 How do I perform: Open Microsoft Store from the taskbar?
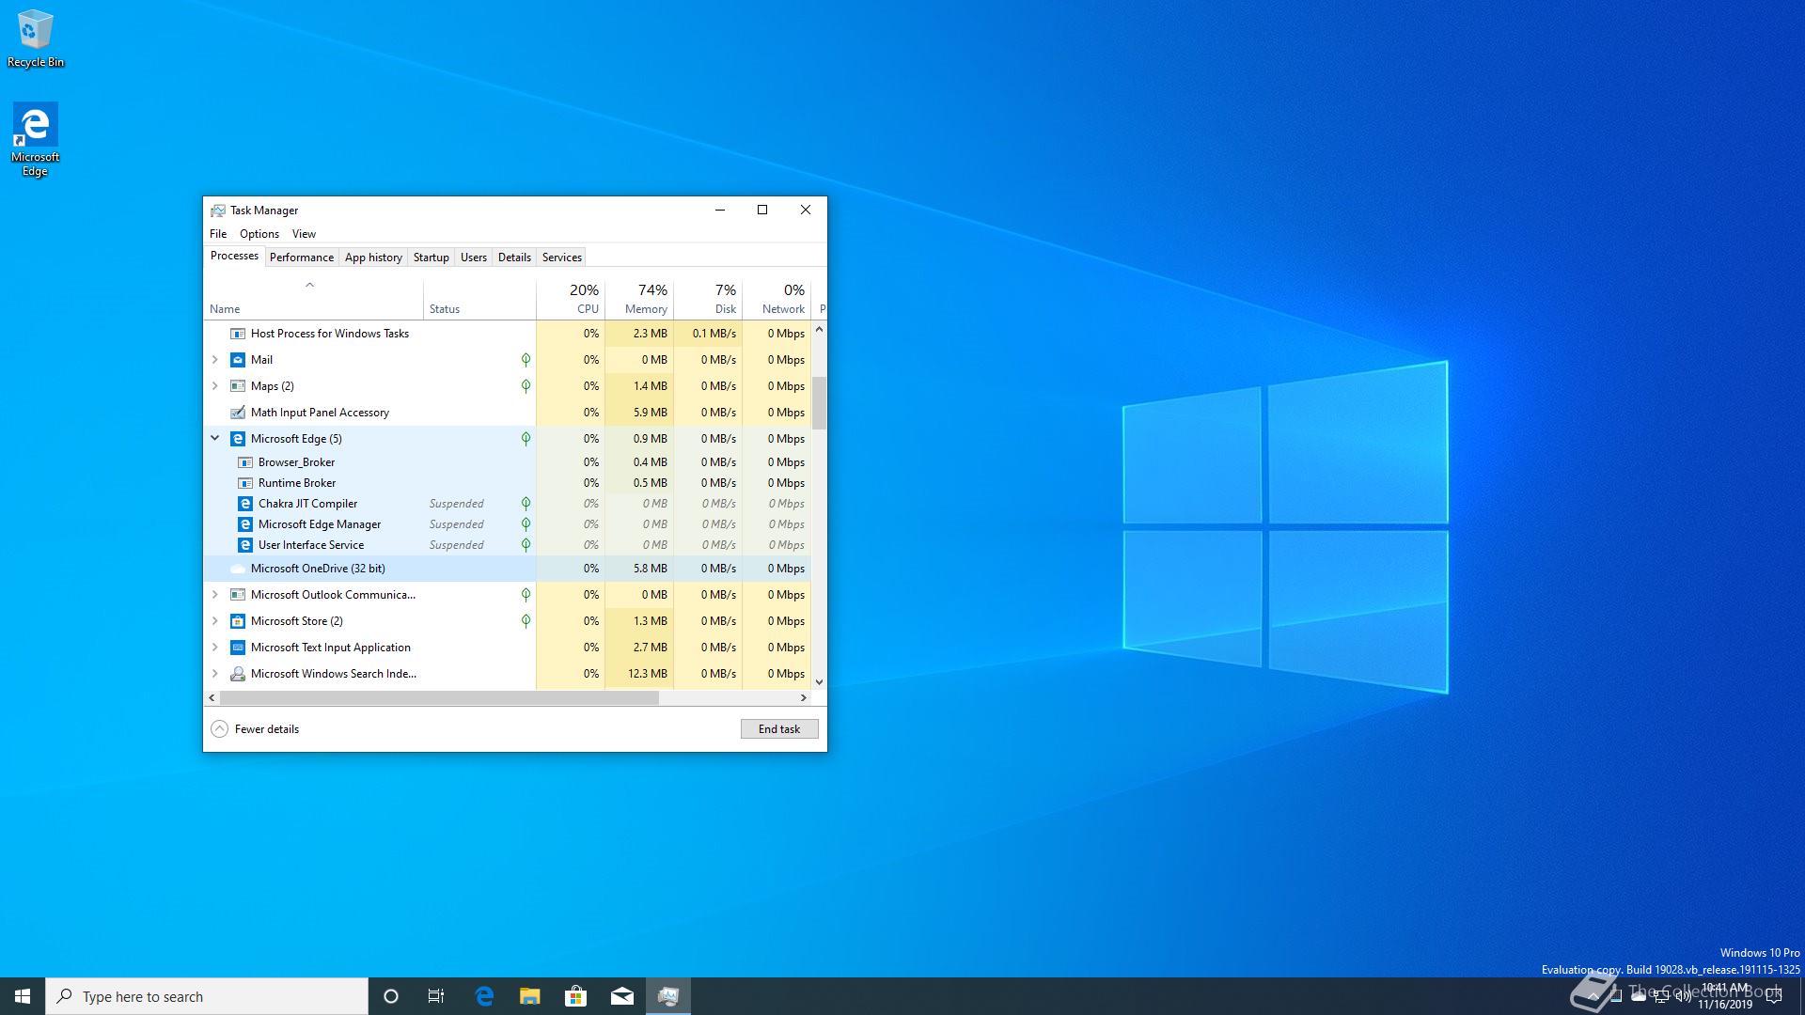coord(575,996)
